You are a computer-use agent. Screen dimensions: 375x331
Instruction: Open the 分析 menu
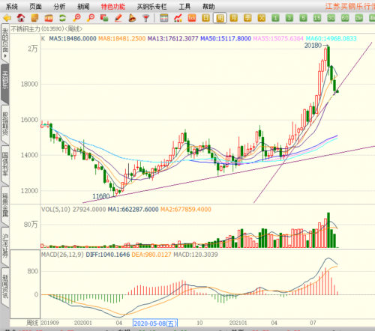[59, 7]
